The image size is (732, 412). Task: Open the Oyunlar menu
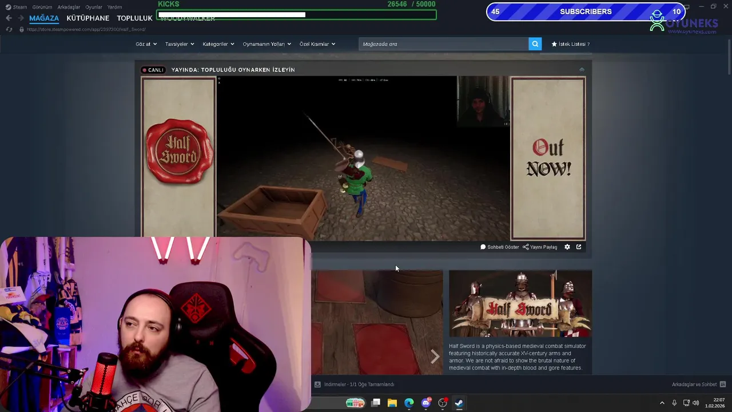[x=94, y=7]
